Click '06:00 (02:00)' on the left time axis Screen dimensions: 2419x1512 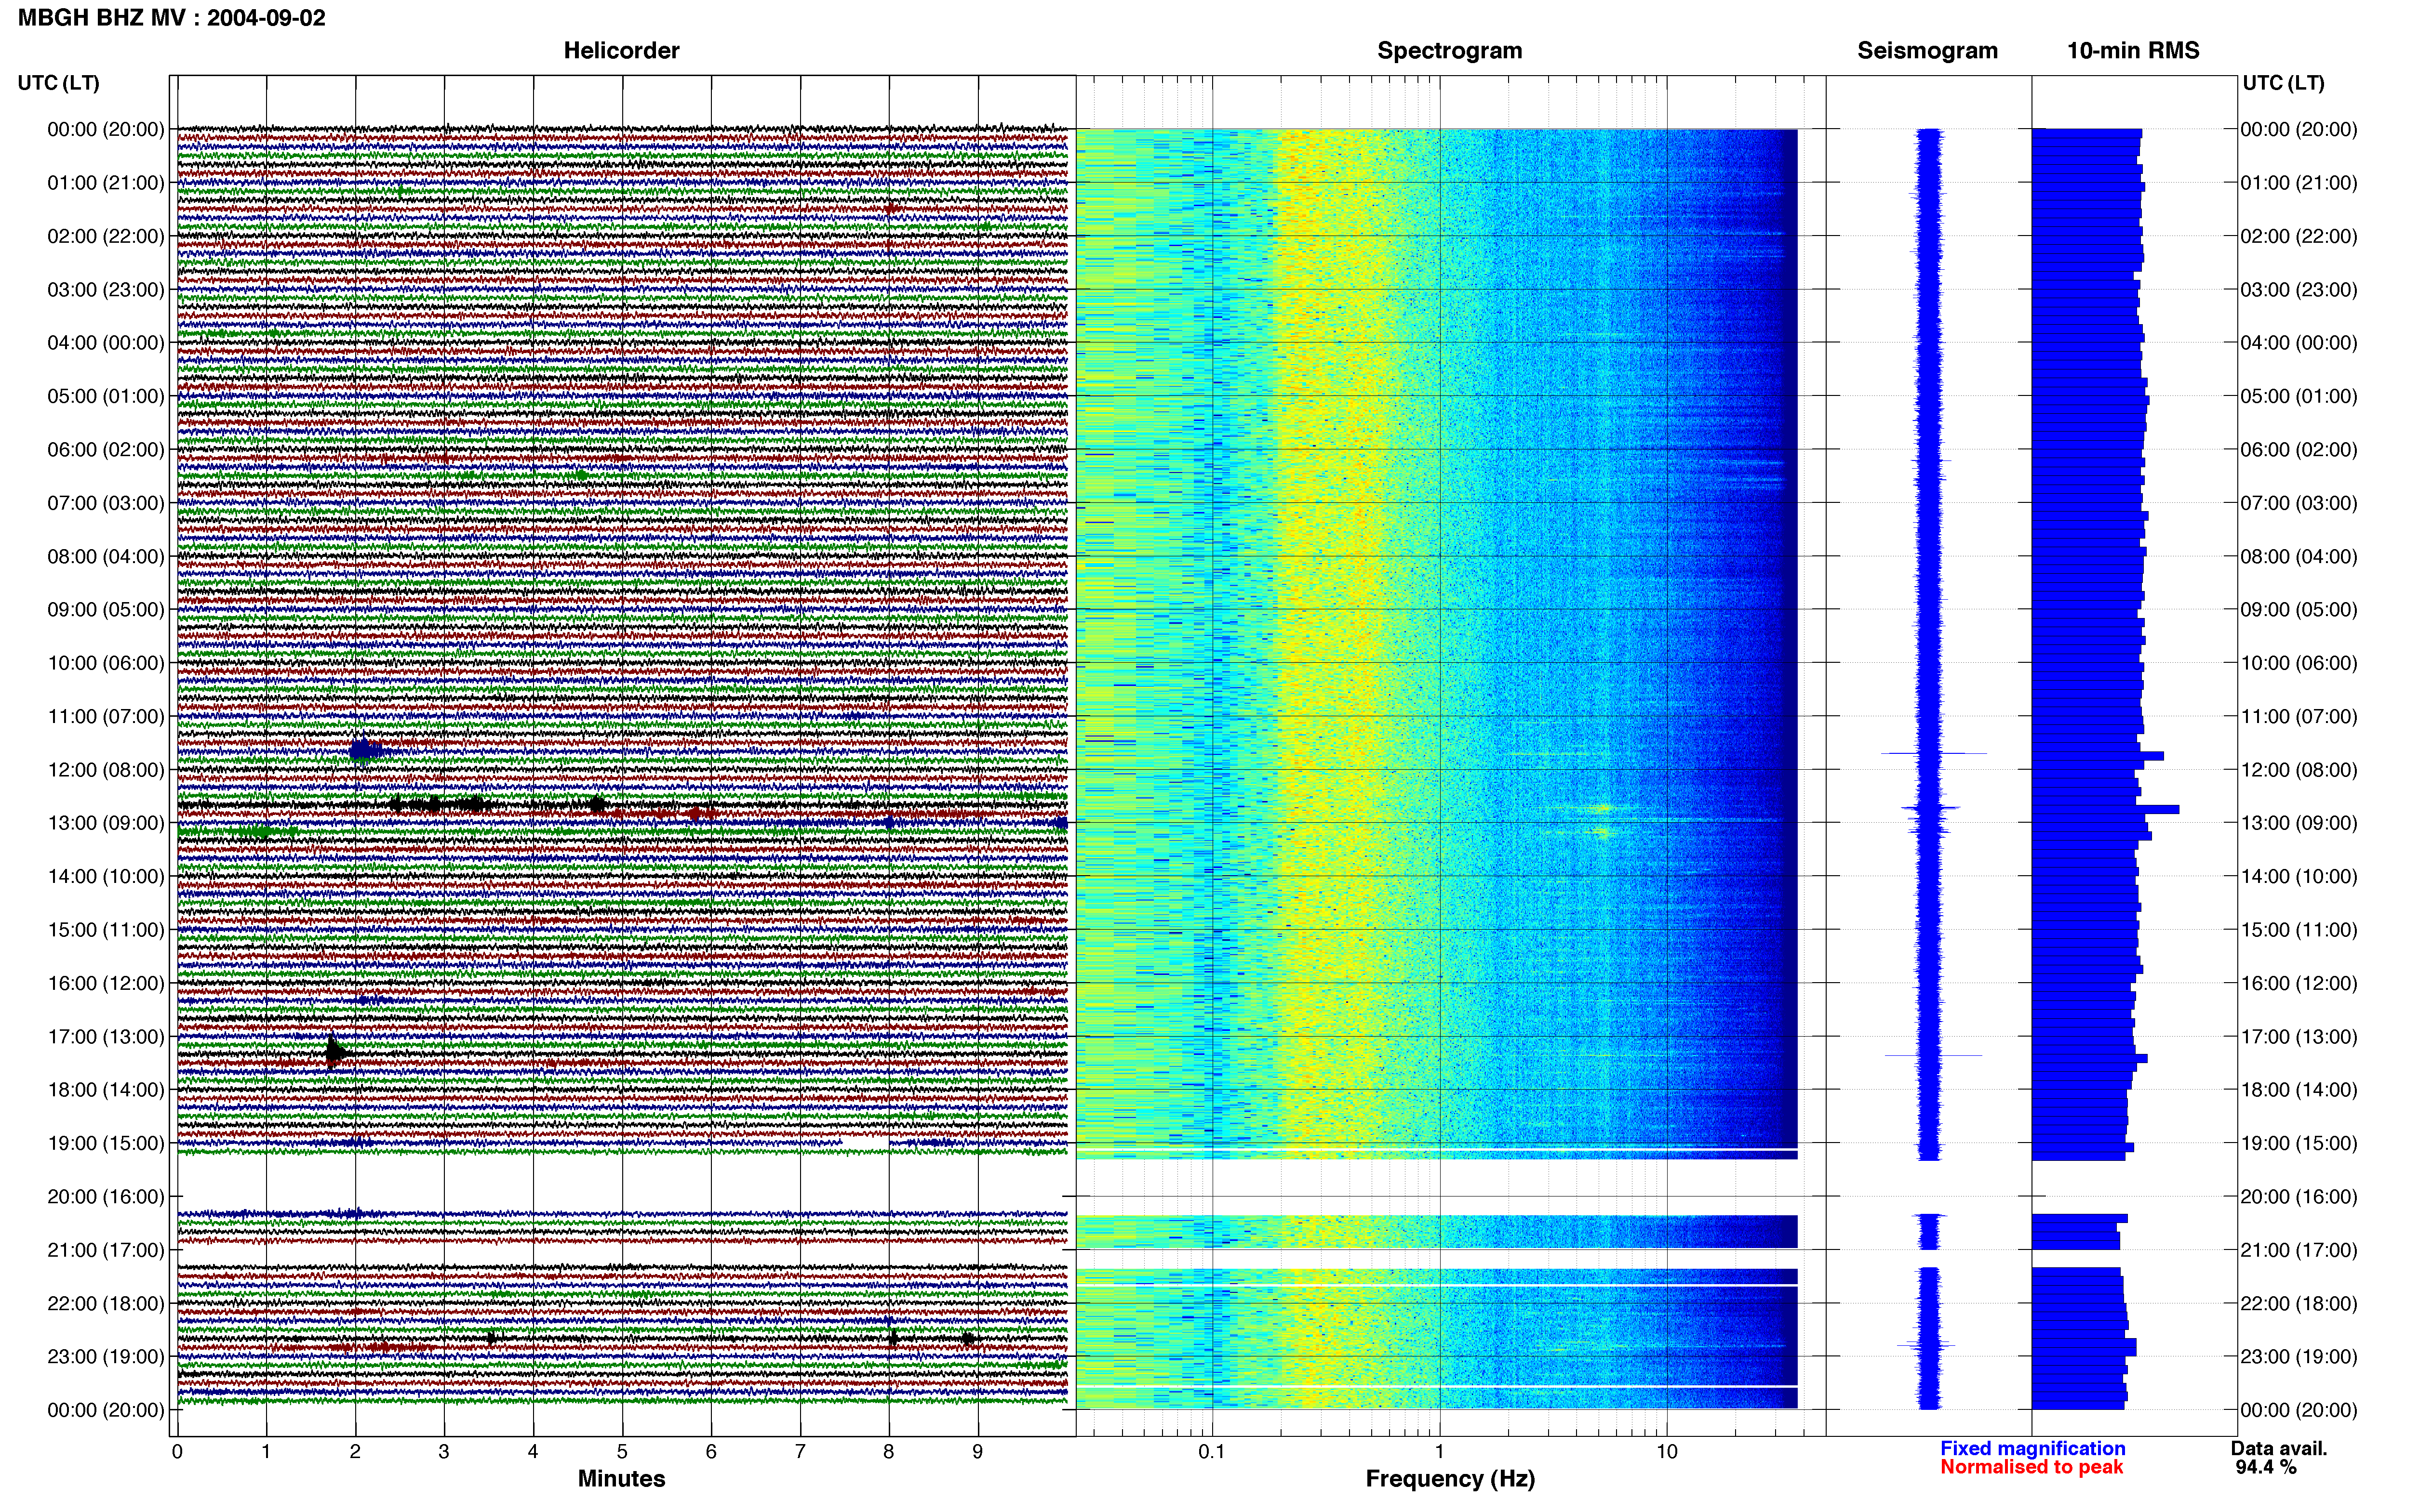(x=106, y=450)
